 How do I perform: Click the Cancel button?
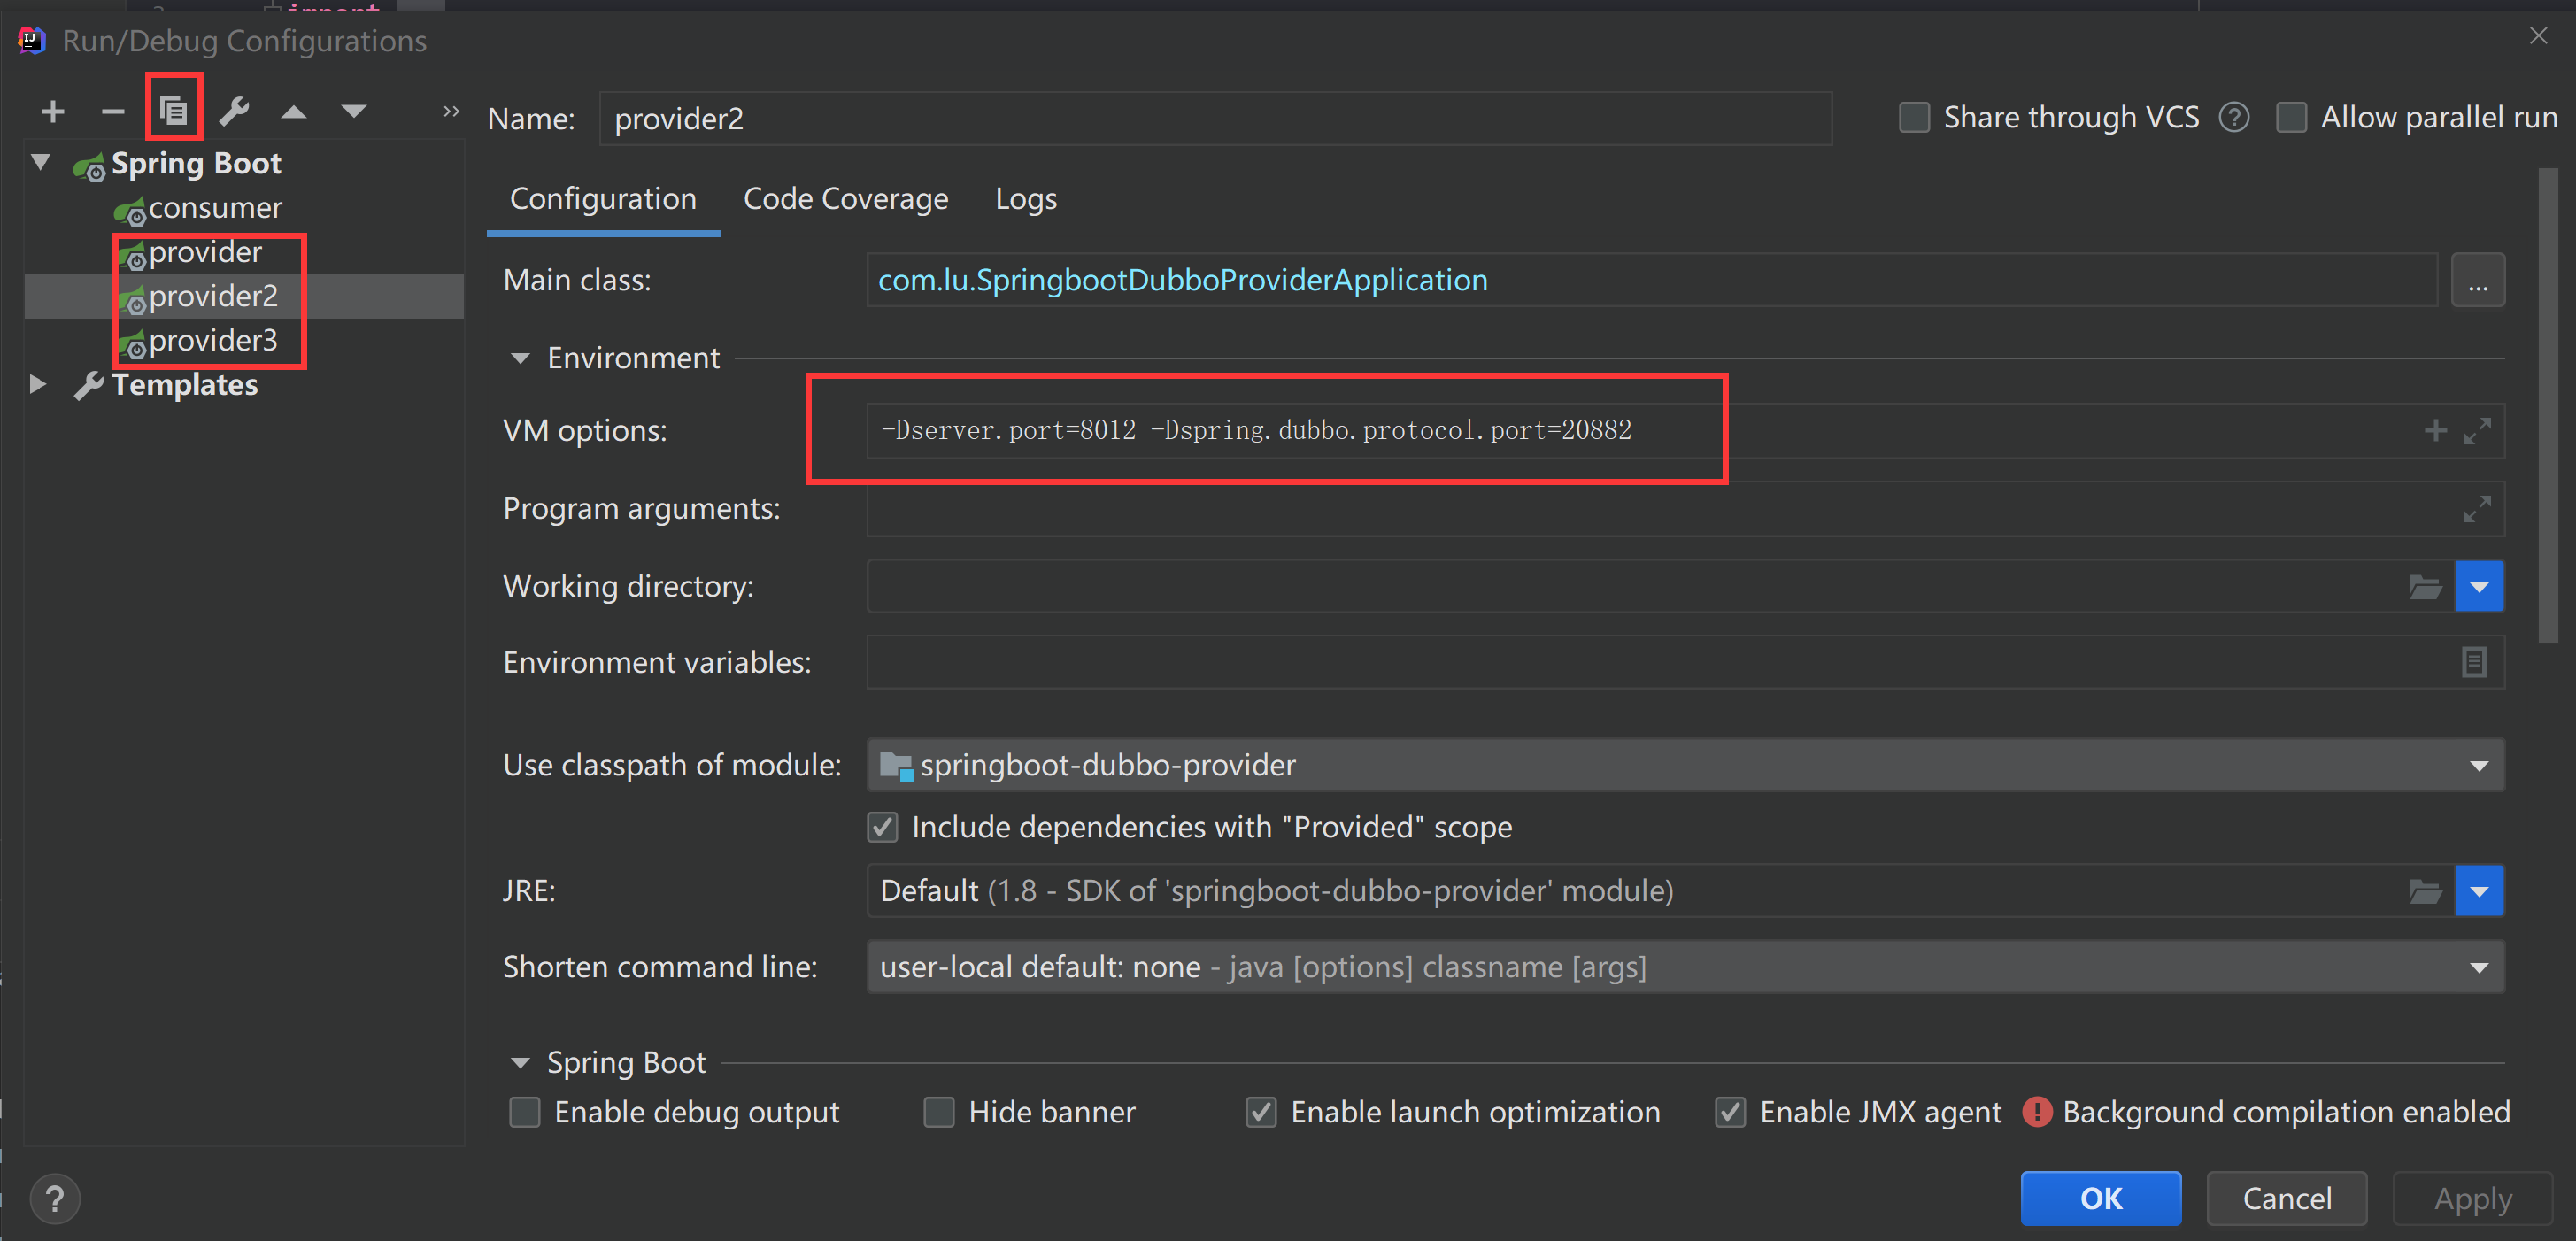2286,1198
